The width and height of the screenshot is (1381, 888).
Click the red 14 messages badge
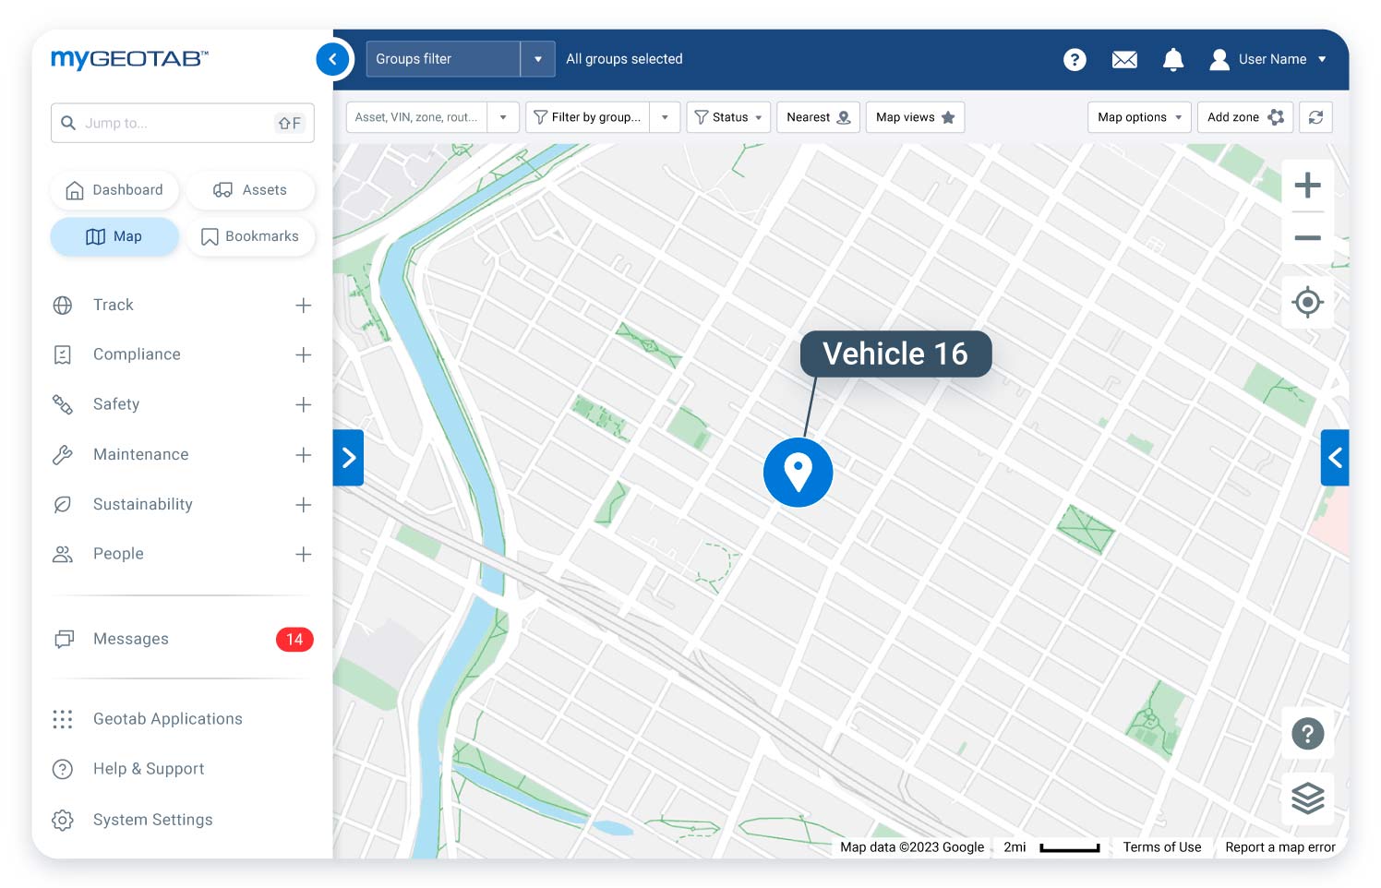(294, 640)
